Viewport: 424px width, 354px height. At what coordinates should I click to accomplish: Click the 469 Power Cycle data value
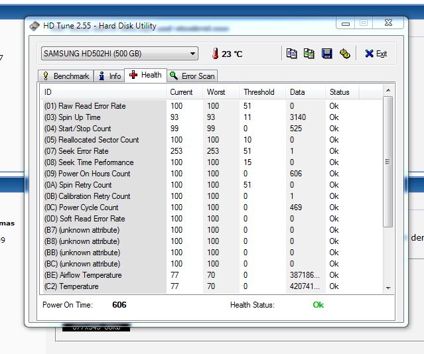(x=296, y=207)
